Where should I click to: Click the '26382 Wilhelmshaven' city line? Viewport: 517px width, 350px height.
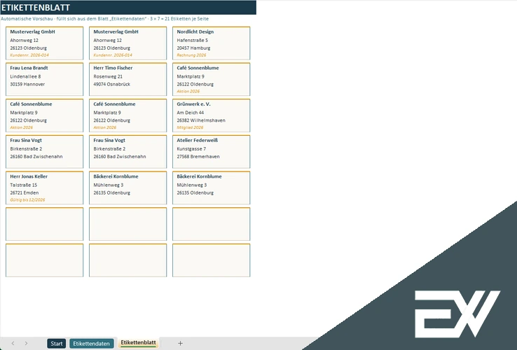(201, 120)
